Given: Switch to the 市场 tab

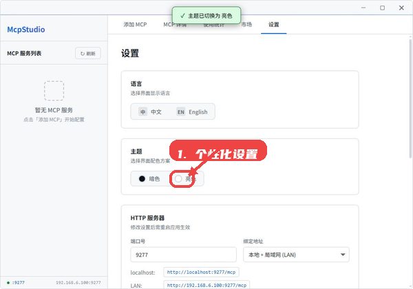Looking at the screenshot, I should pos(247,25).
